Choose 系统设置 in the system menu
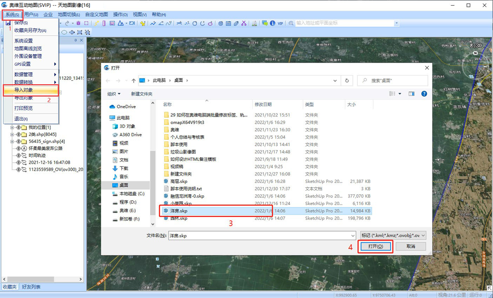 pyautogui.click(x=24, y=41)
